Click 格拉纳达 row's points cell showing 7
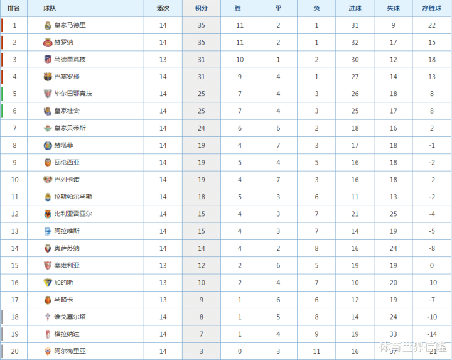Image resolution: width=452 pixels, height=360 pixels. coord(202,334)
